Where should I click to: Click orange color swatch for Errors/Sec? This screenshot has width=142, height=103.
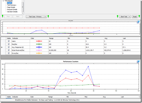click(39, 53)
